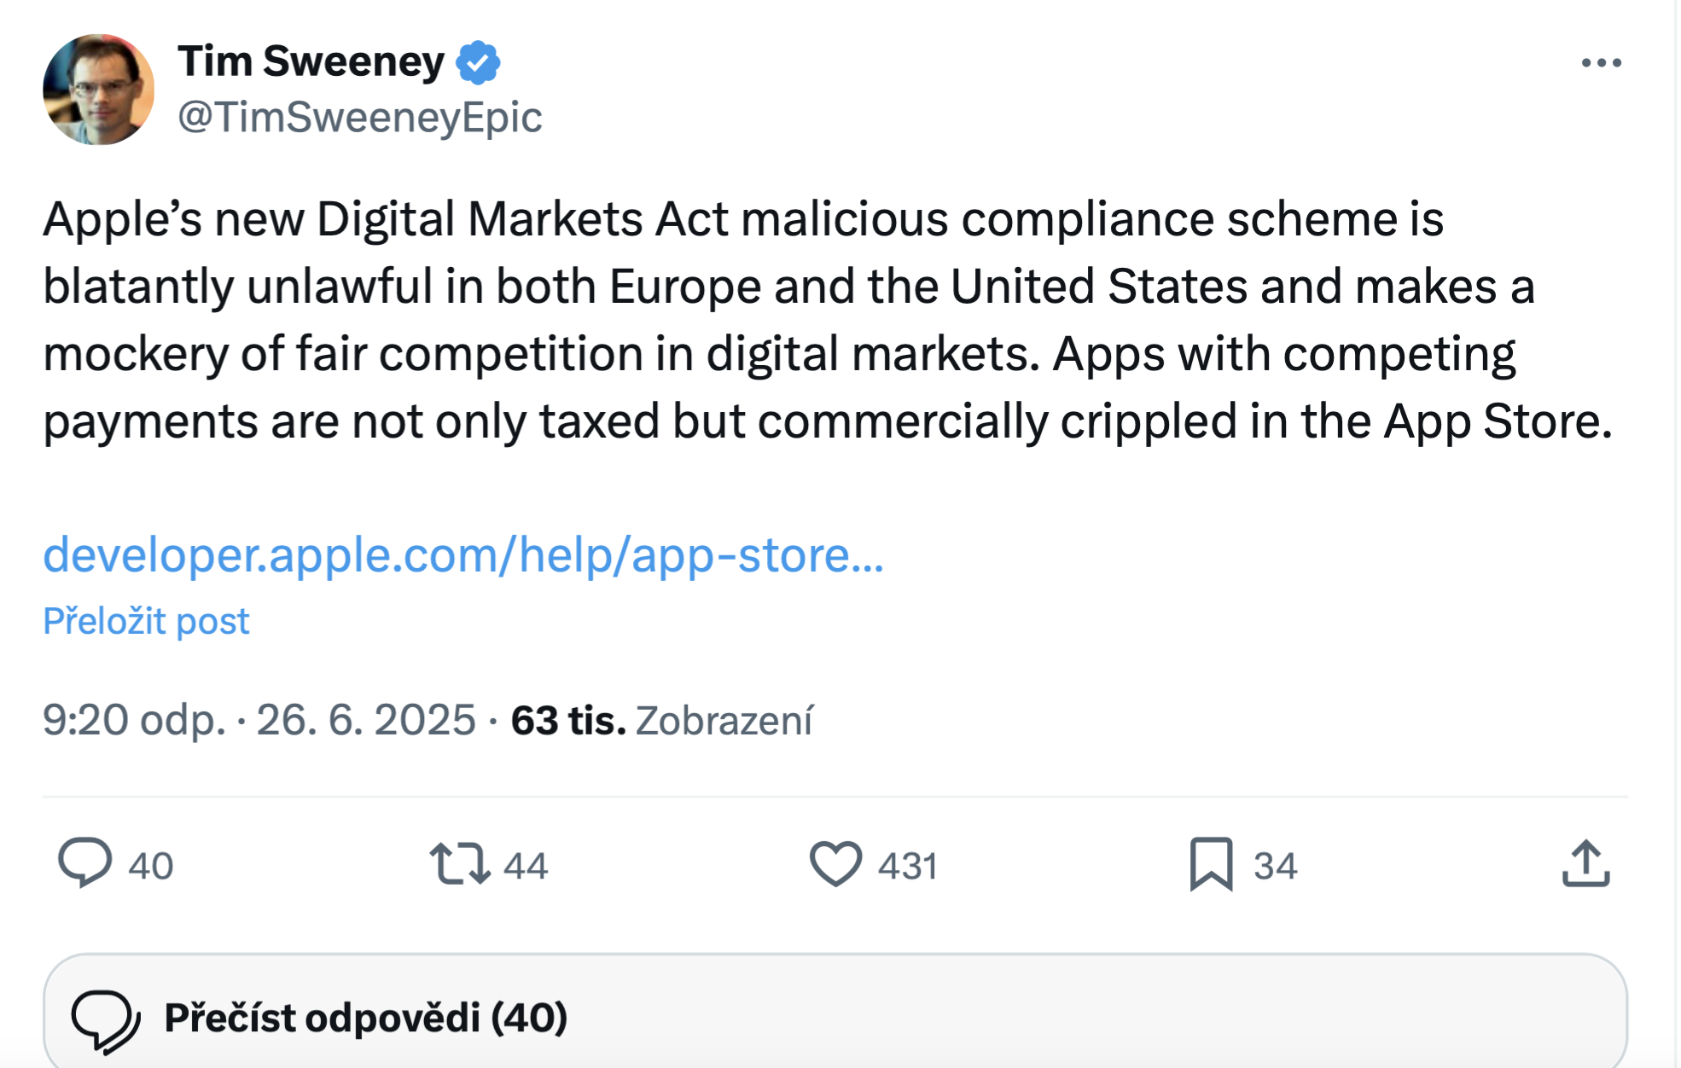
Task: Click the reply speech bubble icon
Action: (84, 863)
